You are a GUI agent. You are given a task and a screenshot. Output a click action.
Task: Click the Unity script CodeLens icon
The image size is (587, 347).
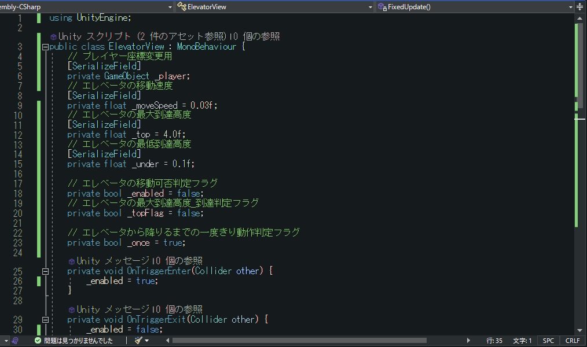[x=53, y=36]
